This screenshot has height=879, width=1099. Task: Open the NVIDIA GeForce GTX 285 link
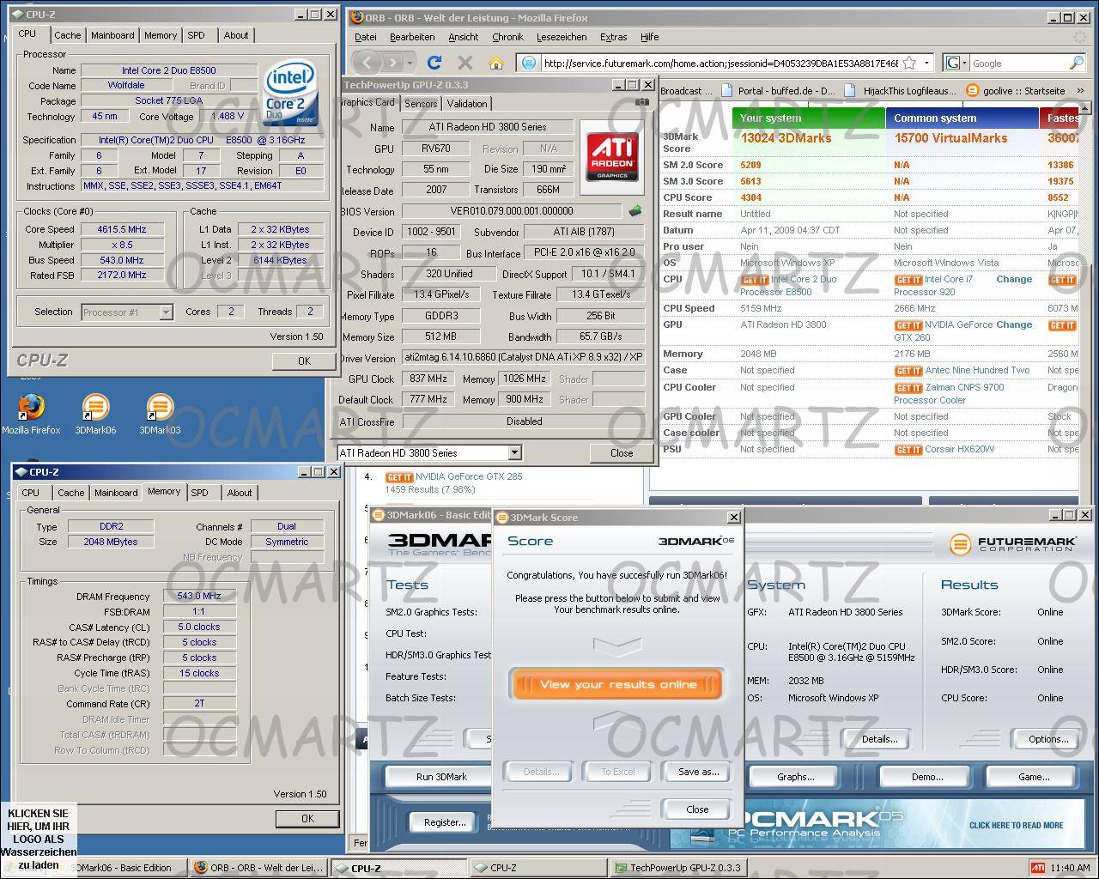click(469, 476)
